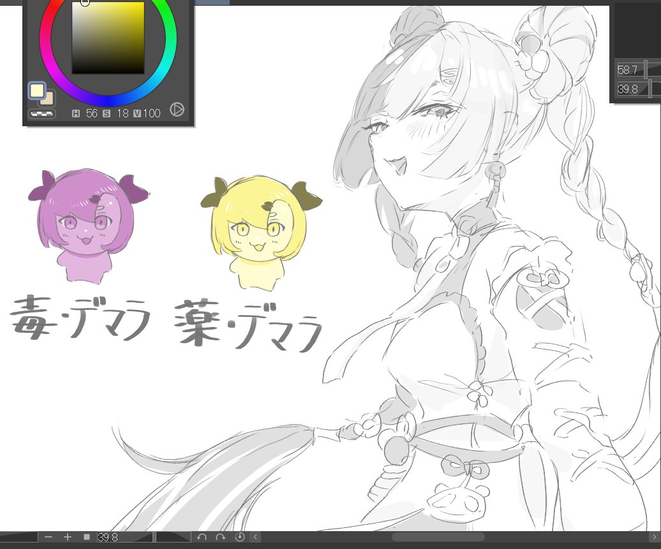The image size is (661, 549).
Task: Click the handwritten text 毒・デマラ
Action: 80,318
